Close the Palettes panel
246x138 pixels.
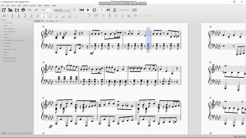click(x=31, y=20)
